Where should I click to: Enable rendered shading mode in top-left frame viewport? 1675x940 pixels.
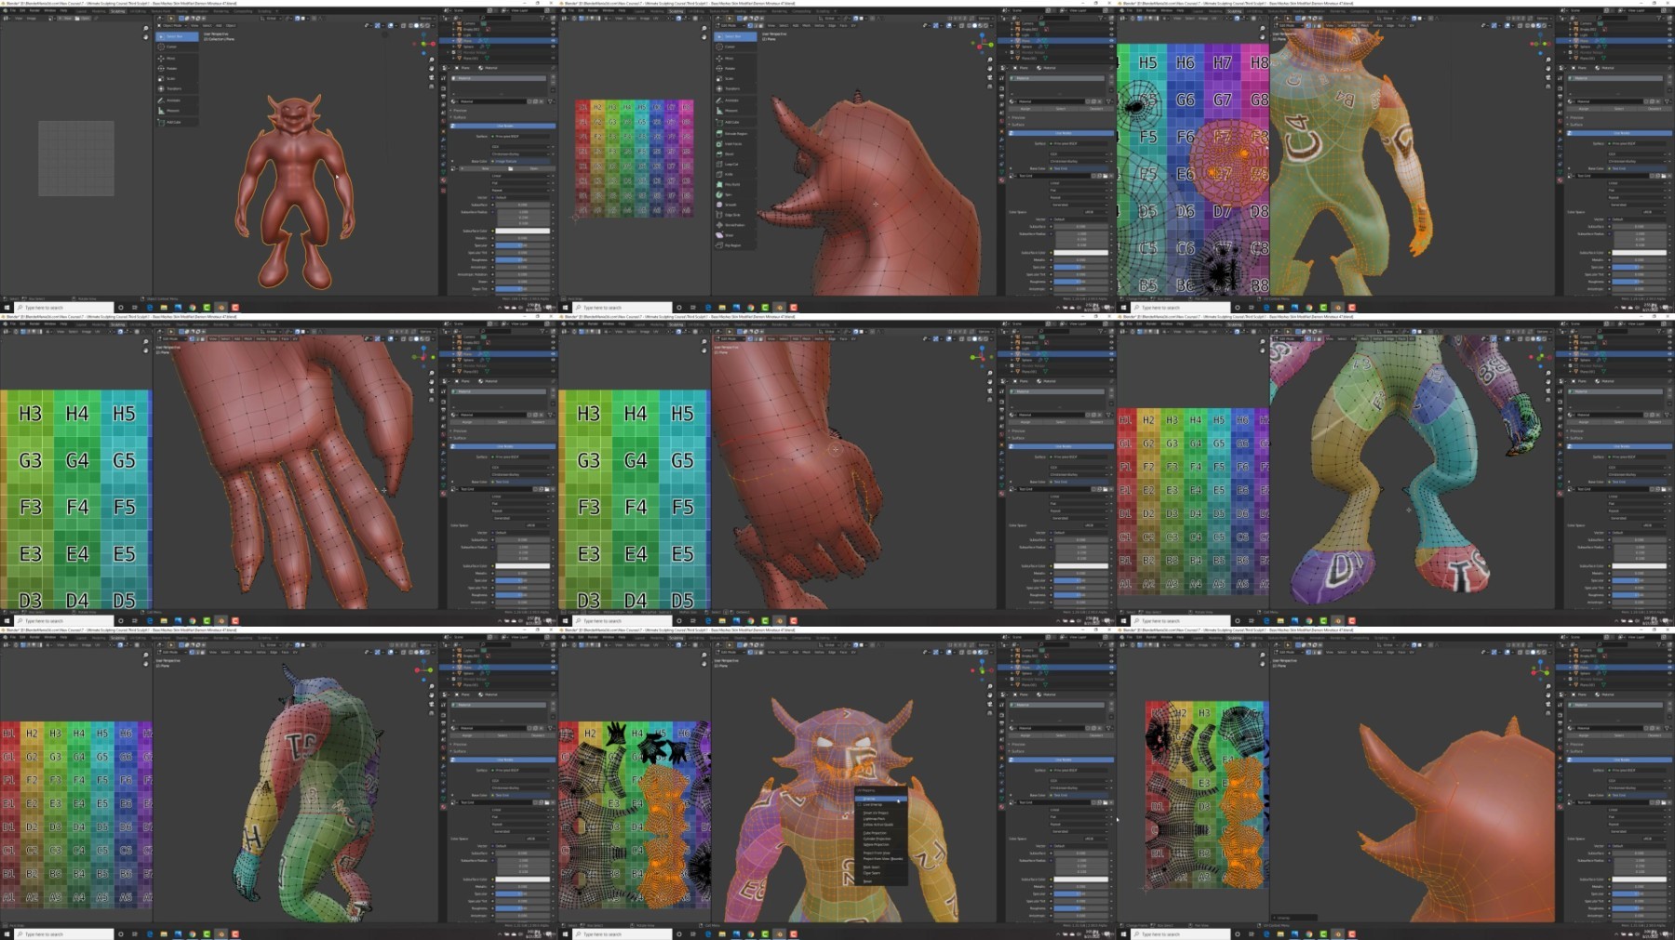coord(427,25)
